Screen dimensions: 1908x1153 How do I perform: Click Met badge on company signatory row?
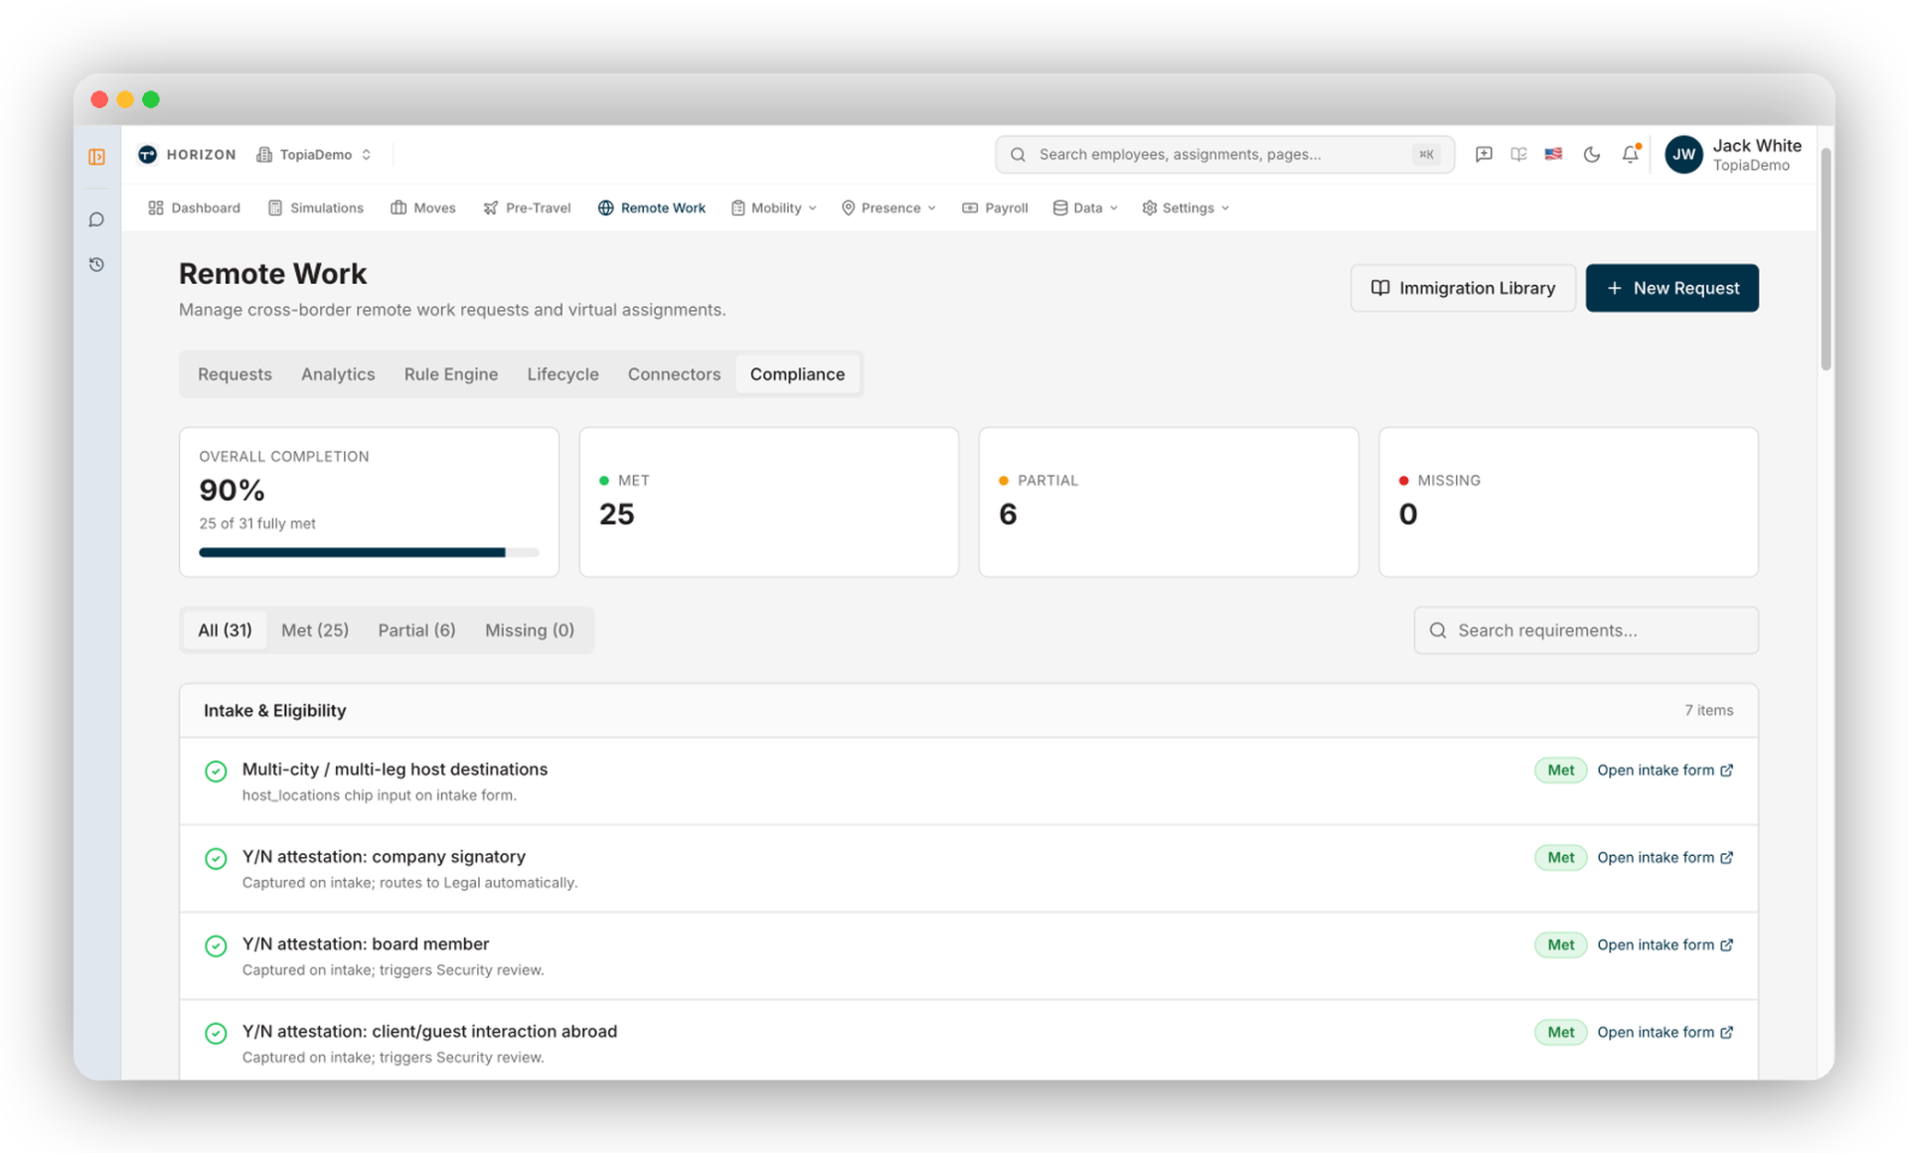coord(1560,857)
